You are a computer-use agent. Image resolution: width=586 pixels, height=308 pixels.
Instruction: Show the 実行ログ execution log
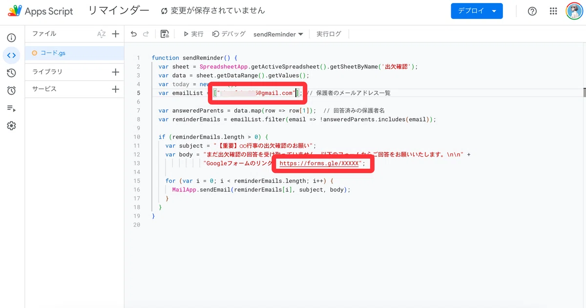tap(329, 34)
